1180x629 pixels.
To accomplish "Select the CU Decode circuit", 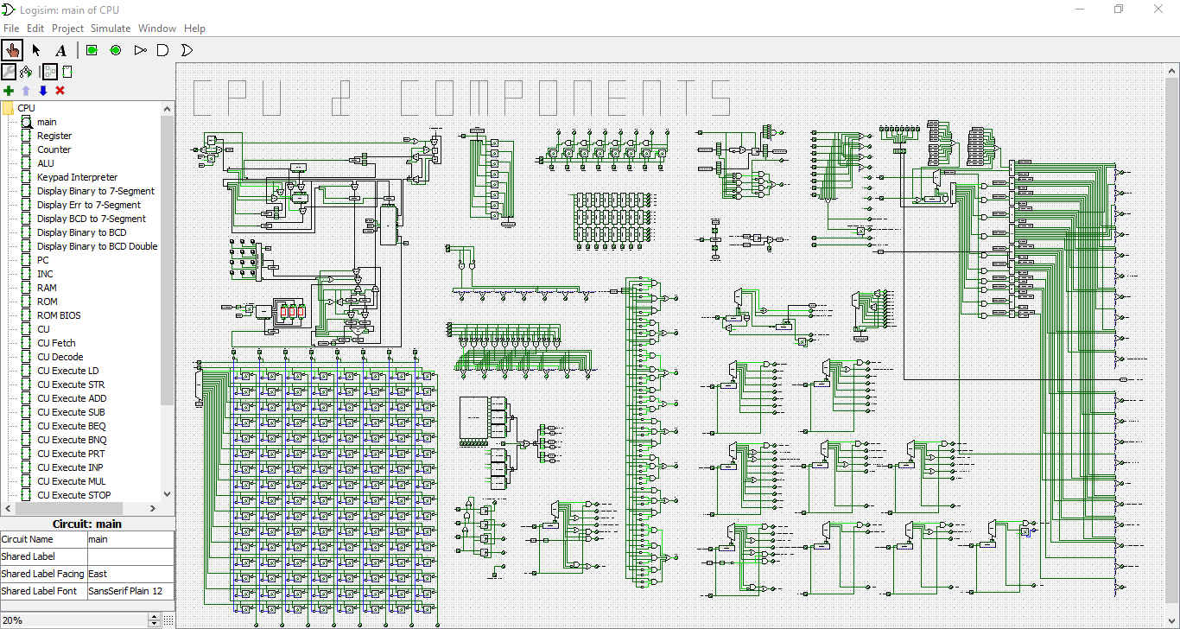I will pyautogui.click(x=60, y=357).
